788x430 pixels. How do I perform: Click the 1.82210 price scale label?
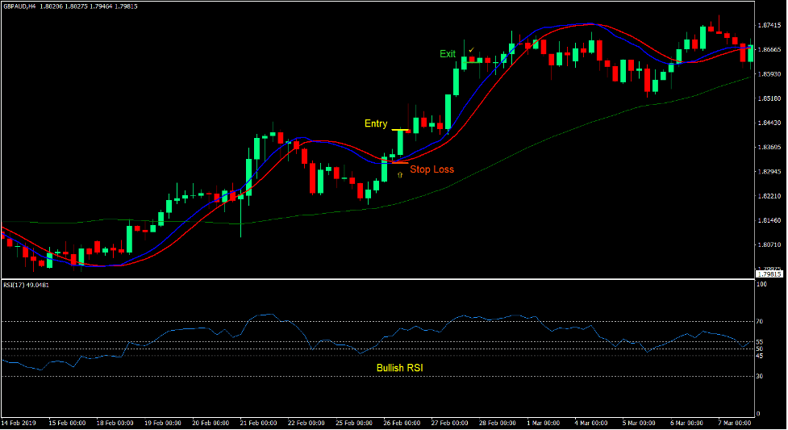770,196
